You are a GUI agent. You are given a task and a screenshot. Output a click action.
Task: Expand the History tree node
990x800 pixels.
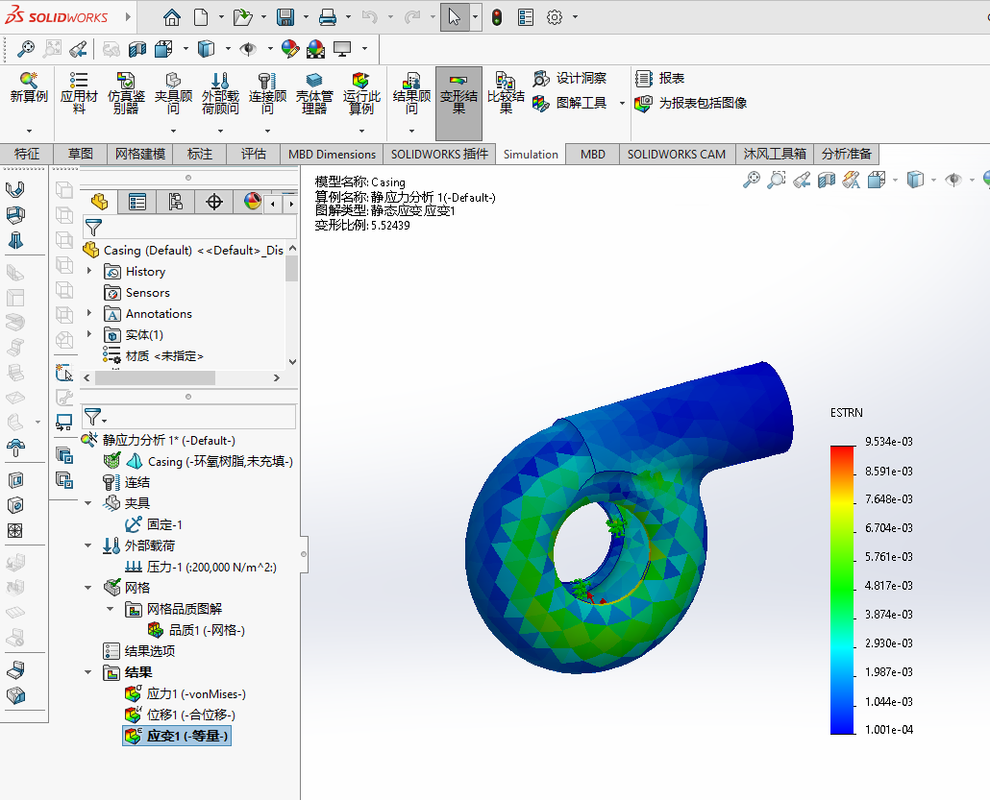point(89,271)
